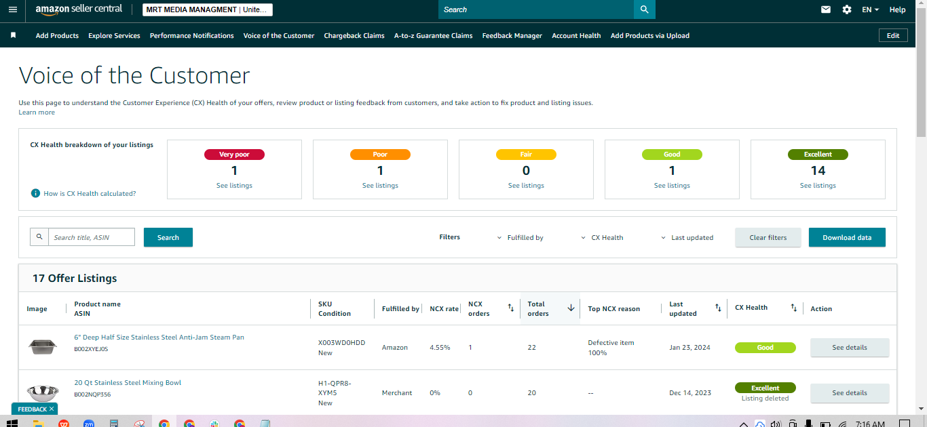
Task: Click the magnifier button in top search bar
Action: coord(645,9)
